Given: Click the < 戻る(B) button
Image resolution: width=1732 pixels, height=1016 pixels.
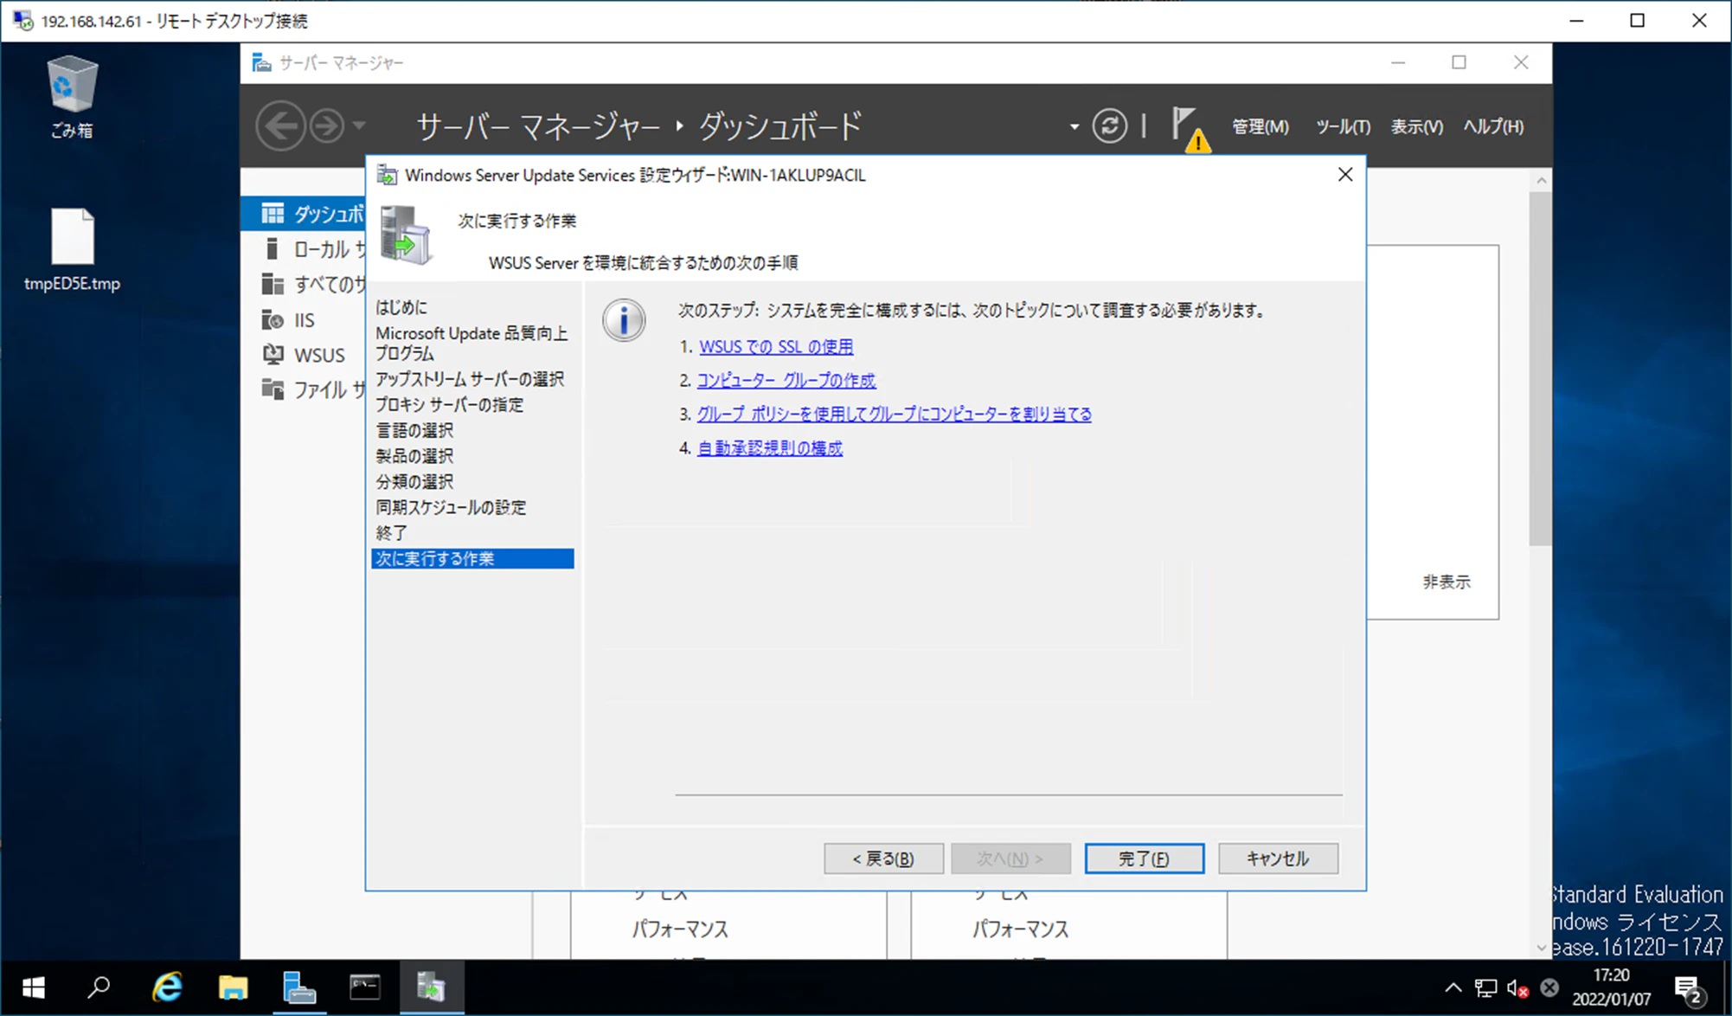Looking at the screenshot, I should pyautogui.click(x=883, y=858).
